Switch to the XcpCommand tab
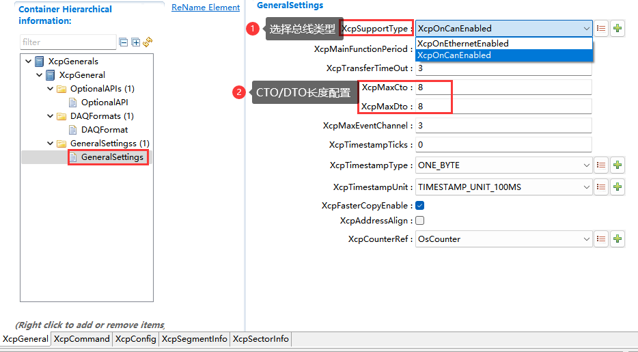 [x=81, y=339]
